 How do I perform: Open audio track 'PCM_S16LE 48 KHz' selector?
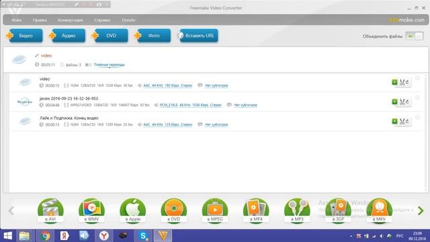point(191,105)
